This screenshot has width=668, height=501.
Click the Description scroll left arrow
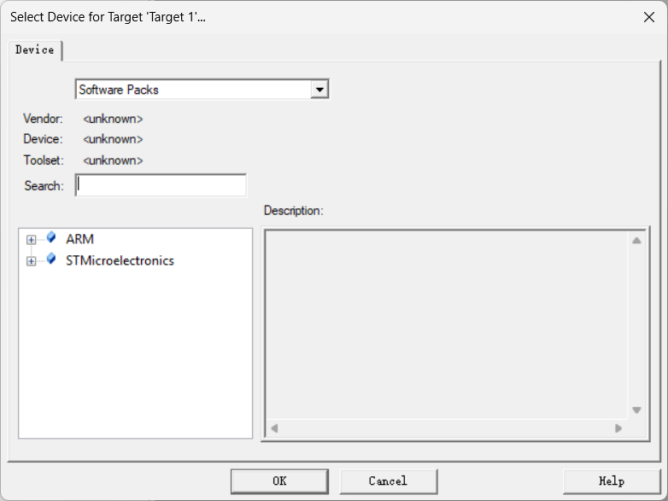pos(274,428)
